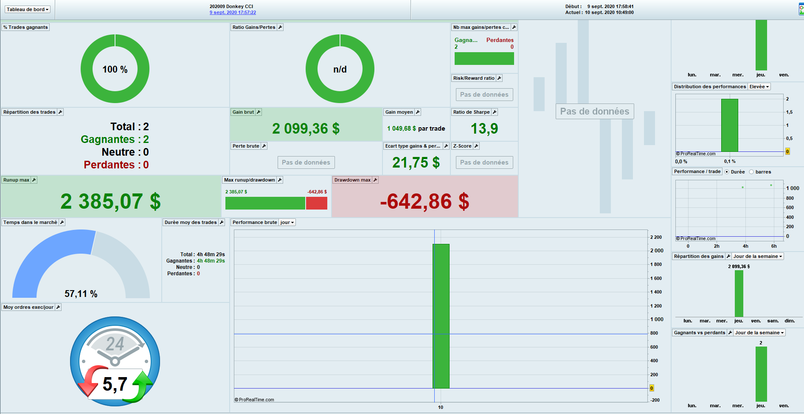
Task: Open Moy ordres exec/jour wrench settings
Action: click(x=58, y=307)
